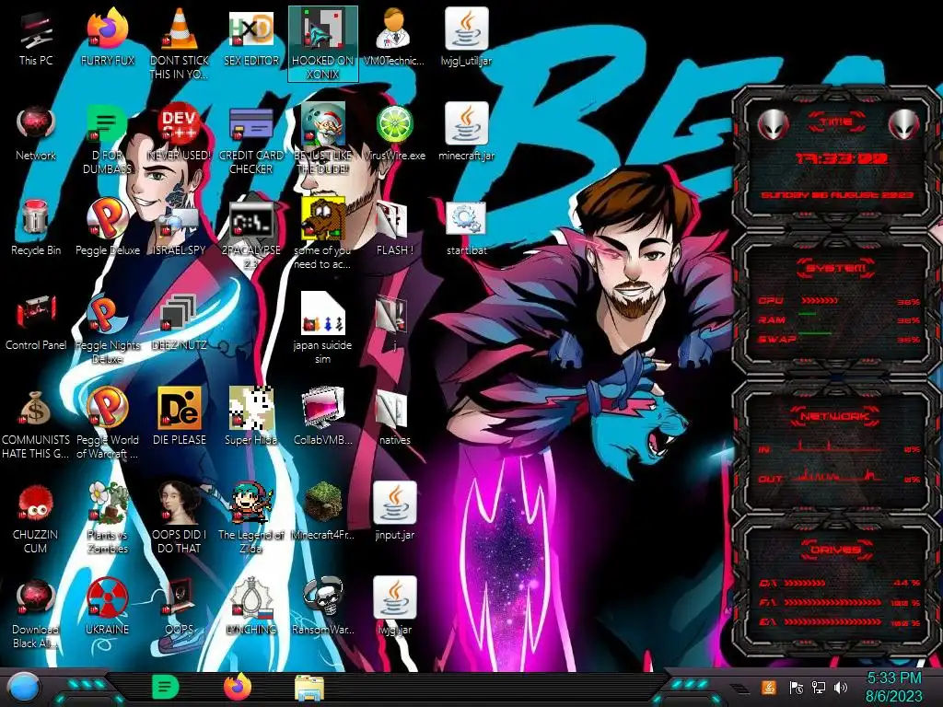Open the OOPS DID I DO THAT portrait icon
Viewport: 943px width, 707px height.
pyautogui.click(x=180, y=517)
